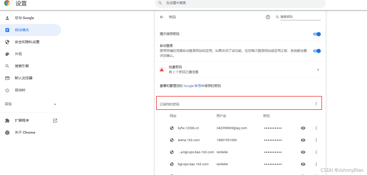Click the magnifier icon beside 搜索密码

pos(277,17)
